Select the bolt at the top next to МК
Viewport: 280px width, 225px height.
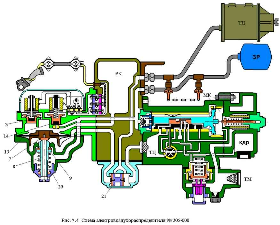coord(225,97)
